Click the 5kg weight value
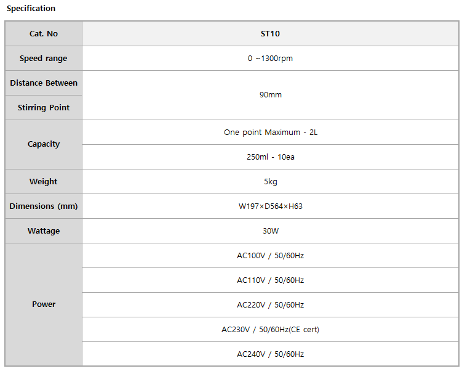462x371 pixels. pos(270,182)
